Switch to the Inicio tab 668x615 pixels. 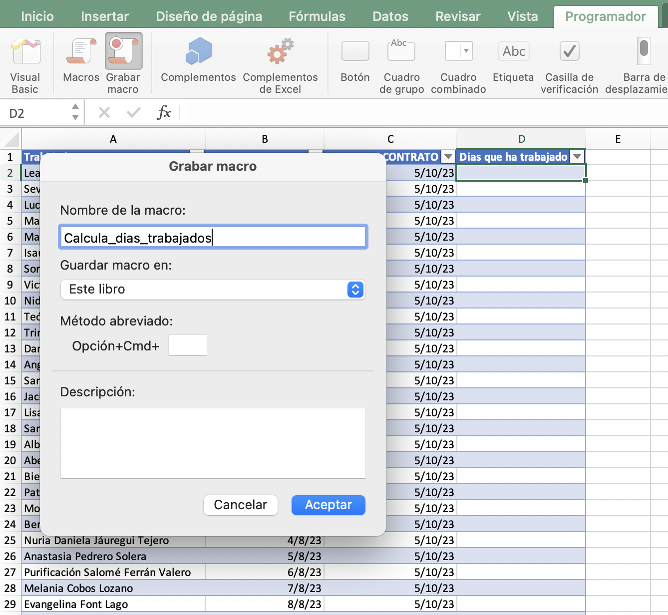point(37,16)
